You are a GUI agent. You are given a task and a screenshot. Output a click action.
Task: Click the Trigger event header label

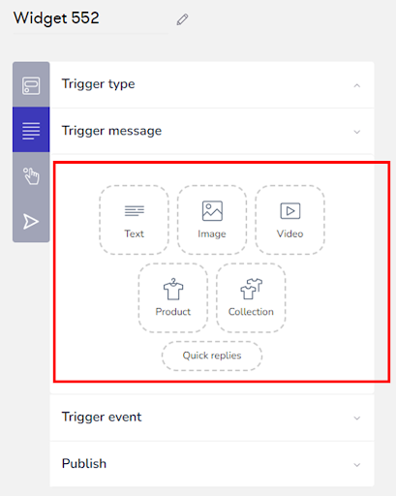pos(102,417)
